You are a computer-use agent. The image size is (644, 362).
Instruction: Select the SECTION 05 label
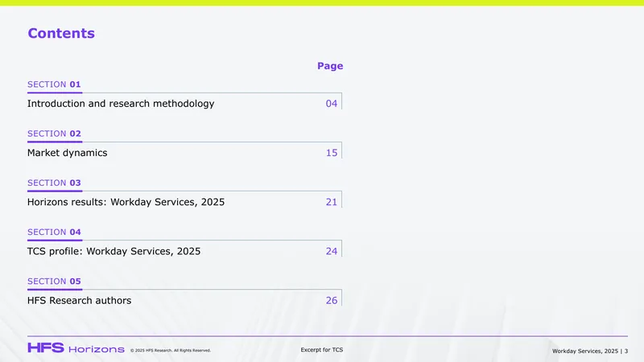click(x=54, y=281)
